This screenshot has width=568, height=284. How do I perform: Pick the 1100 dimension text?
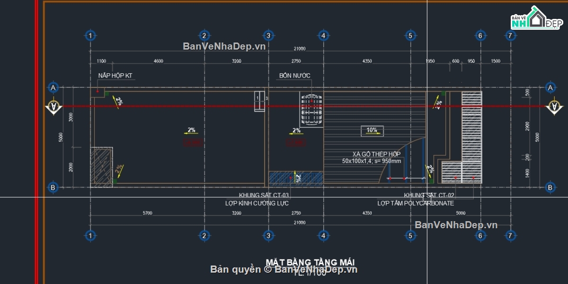pos(101,61)
